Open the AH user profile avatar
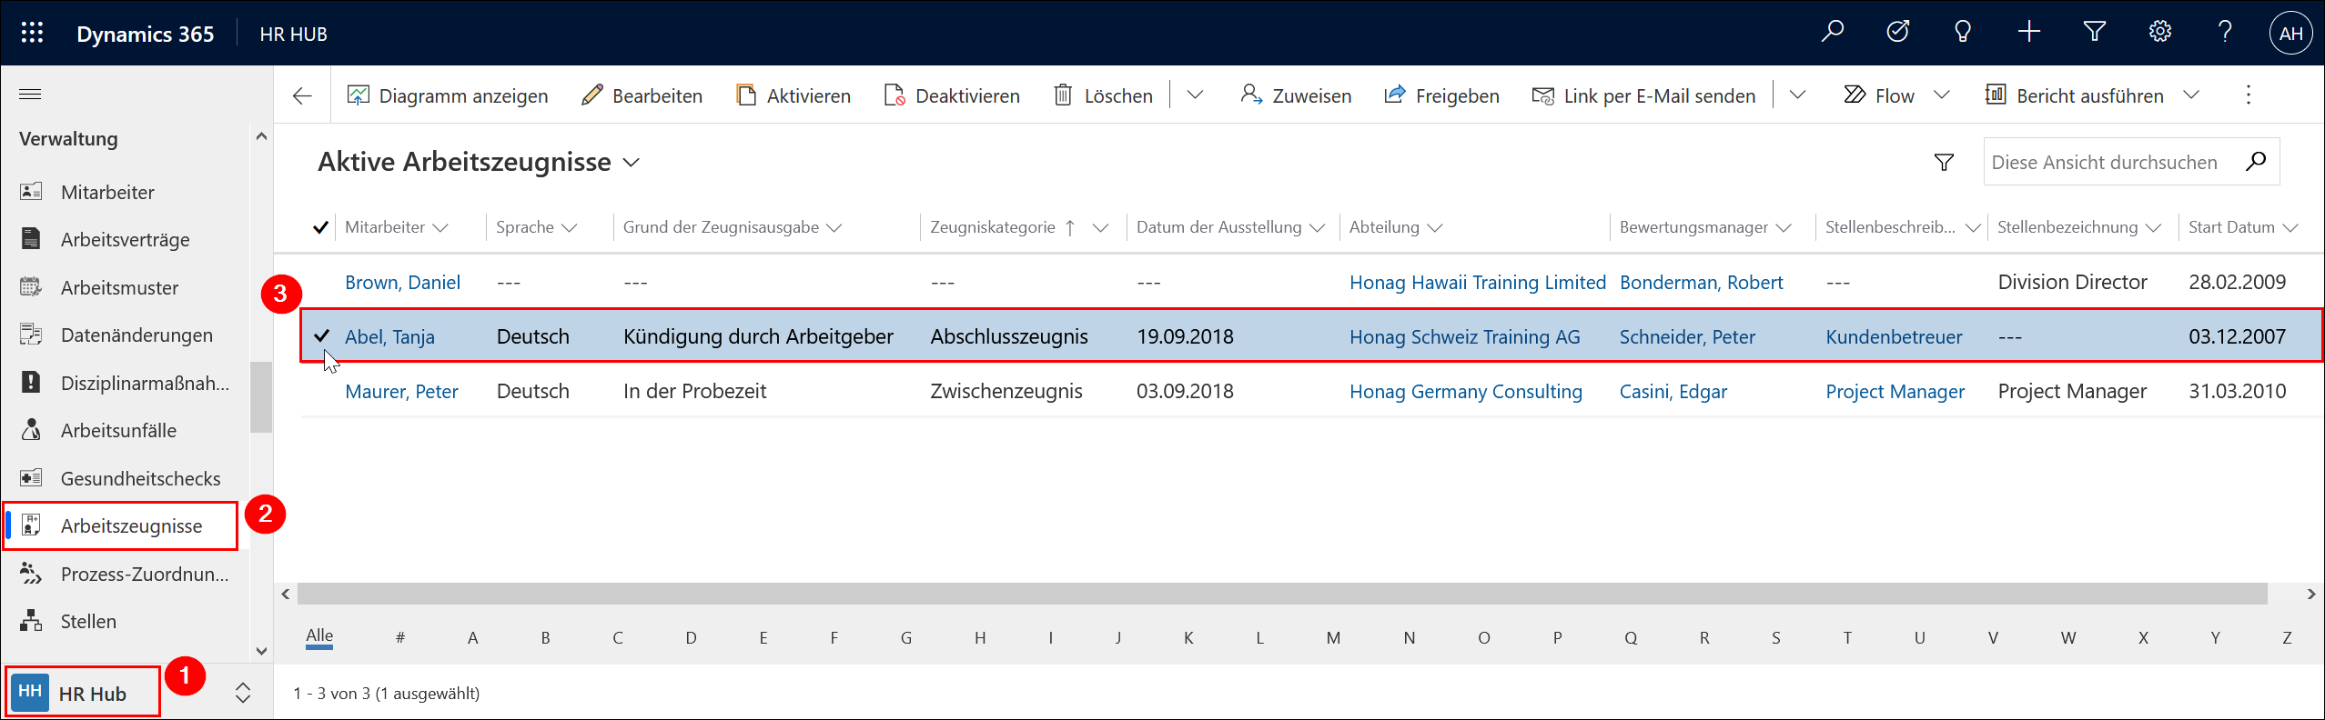Screen dimensions: 2325x720 [x=2290, y=34]
